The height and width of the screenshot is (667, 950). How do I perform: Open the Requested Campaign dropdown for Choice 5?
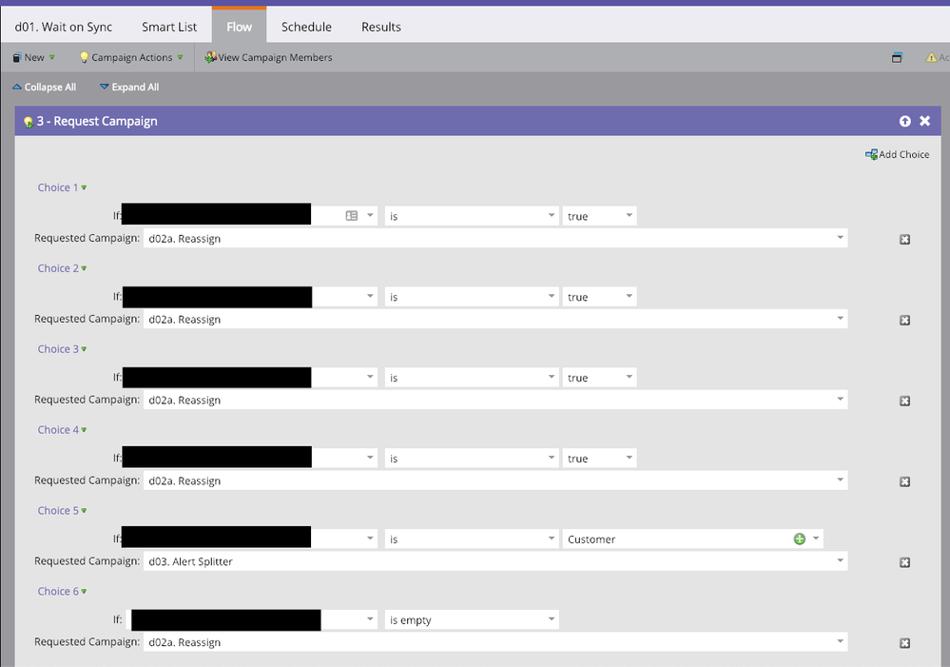839,560
